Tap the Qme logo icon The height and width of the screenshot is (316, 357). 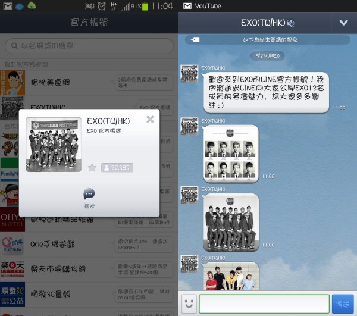point(12,245)
